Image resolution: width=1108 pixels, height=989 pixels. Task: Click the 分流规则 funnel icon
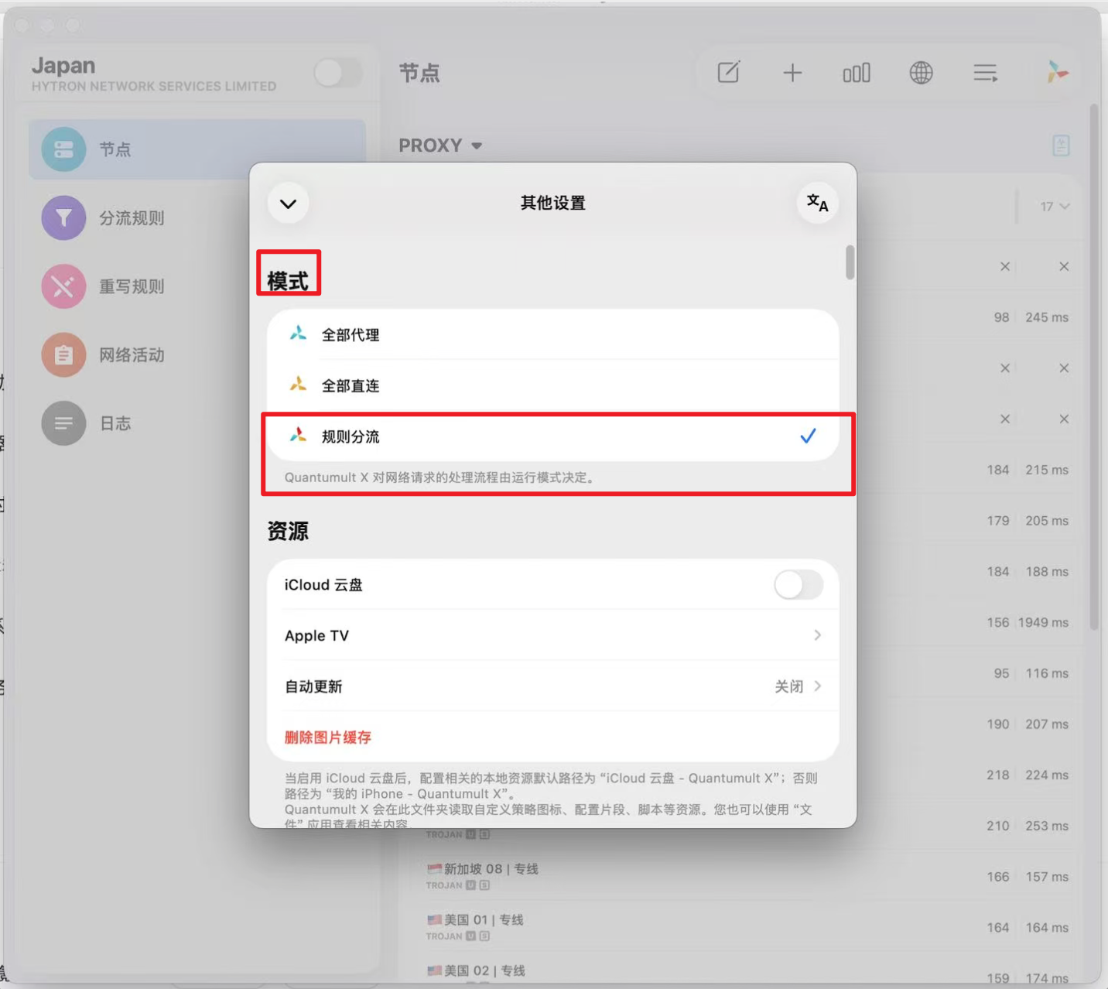(x=63, y=218)
